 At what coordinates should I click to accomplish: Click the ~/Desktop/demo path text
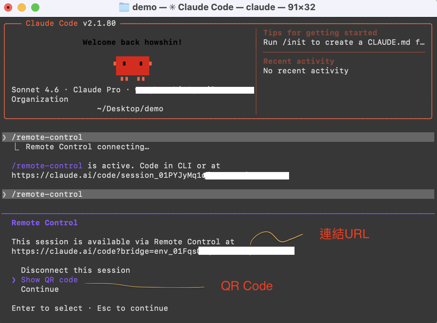point(130,109)
